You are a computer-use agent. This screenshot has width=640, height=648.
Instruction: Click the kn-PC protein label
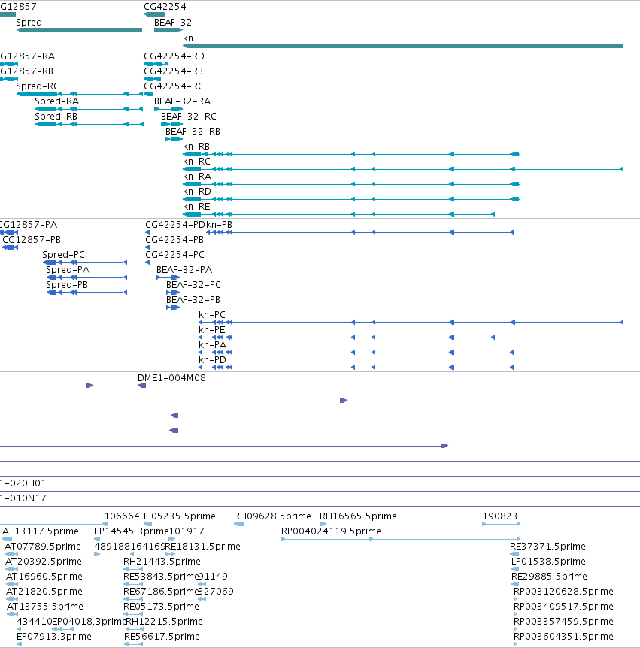pyautogui.click(x=212, y=315)
